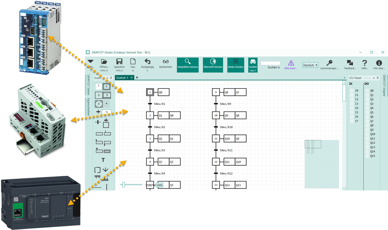Expand the Mehr toolbar dropdown arrow
The width and height of the screenshot is (388, 230).
point(90,62)
